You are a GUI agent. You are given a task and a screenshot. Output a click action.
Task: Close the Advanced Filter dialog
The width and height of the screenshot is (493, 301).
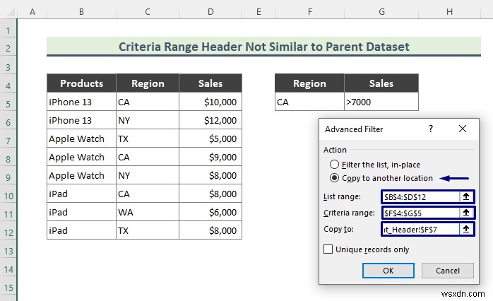462,129
